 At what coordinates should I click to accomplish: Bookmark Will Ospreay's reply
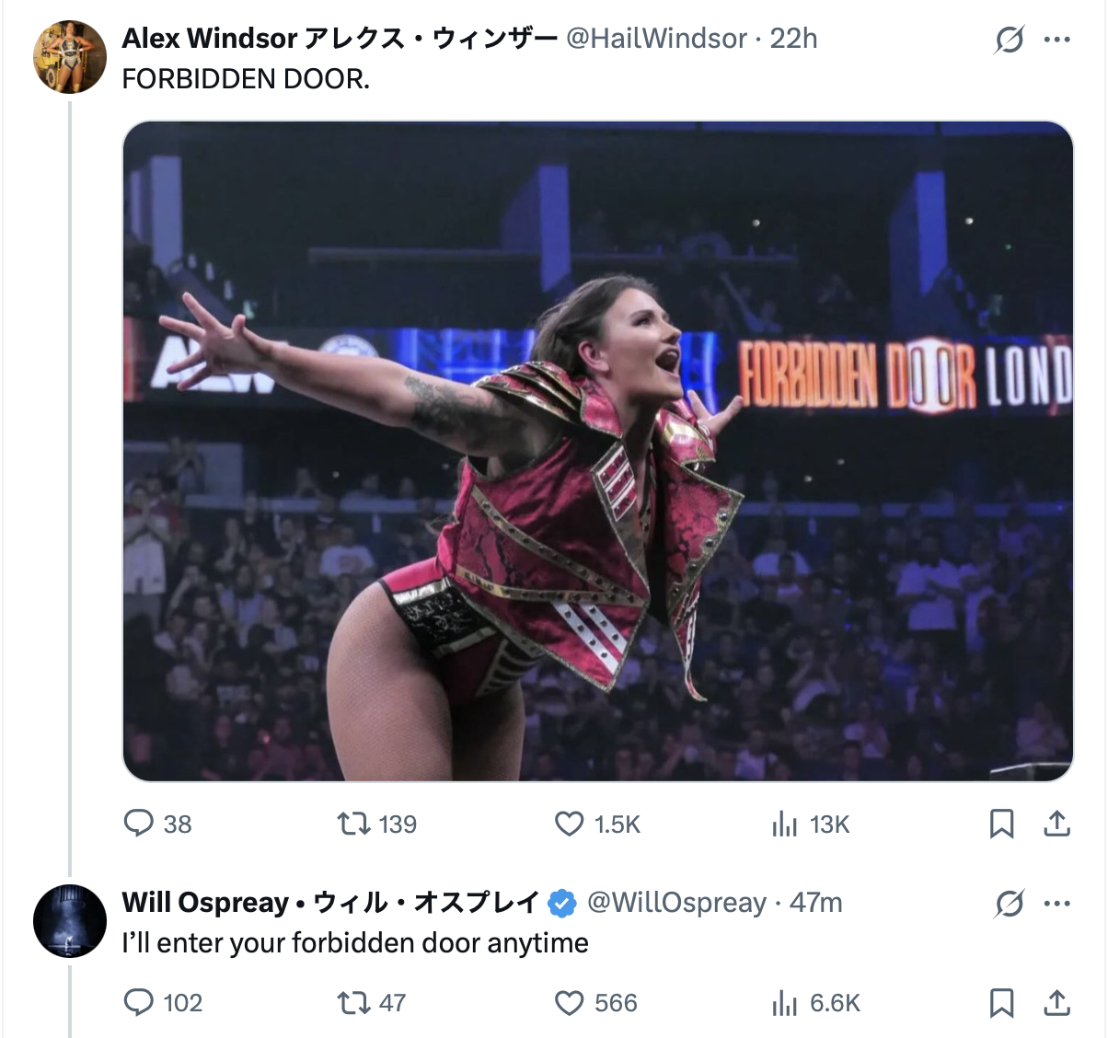click(1001, 1003)
